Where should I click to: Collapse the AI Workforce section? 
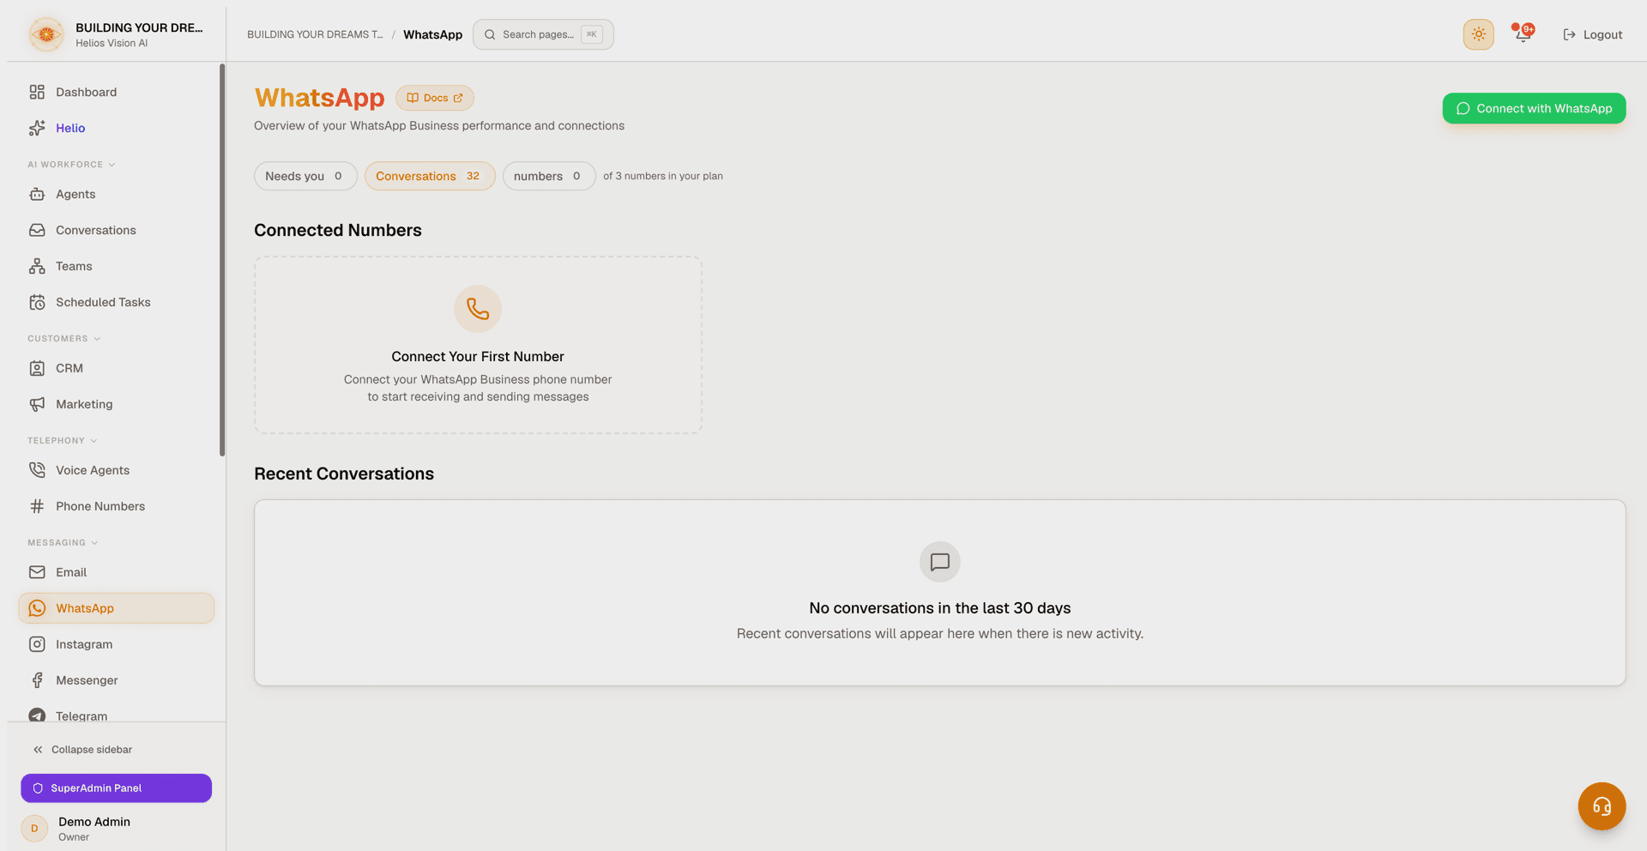[71, 165]
